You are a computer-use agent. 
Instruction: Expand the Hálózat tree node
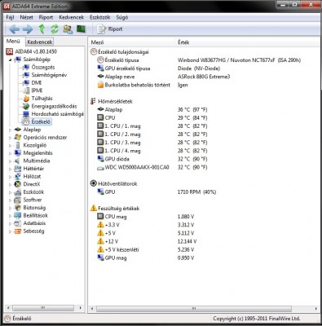(10, 177)
